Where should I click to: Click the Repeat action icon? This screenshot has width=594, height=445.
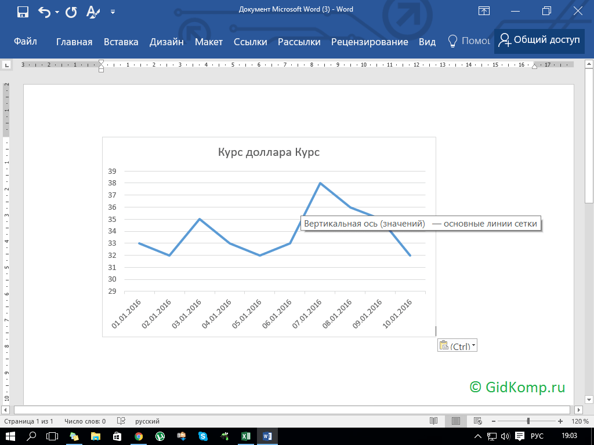click(x=71, y=11)
